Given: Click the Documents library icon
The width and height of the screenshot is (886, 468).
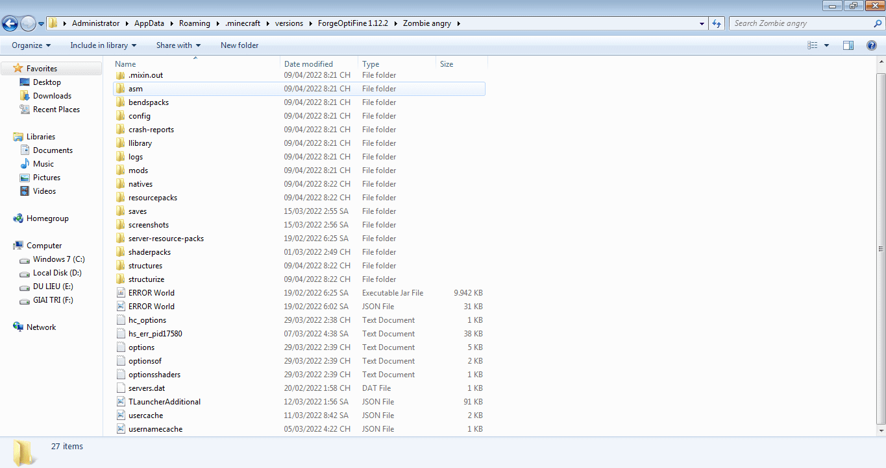Looking at the screenshot, I should click(25, 150).
